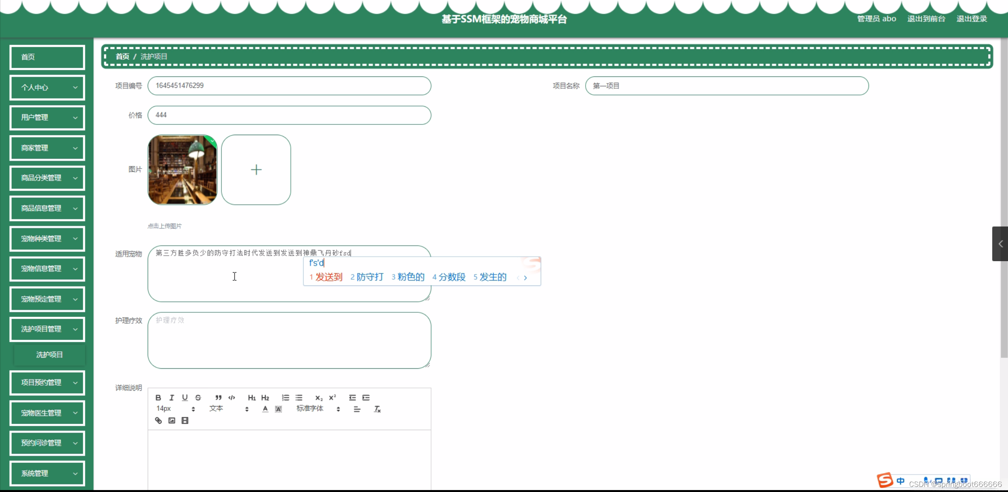
Task: Apply ordered list formatting
Action: coord(285,397)
